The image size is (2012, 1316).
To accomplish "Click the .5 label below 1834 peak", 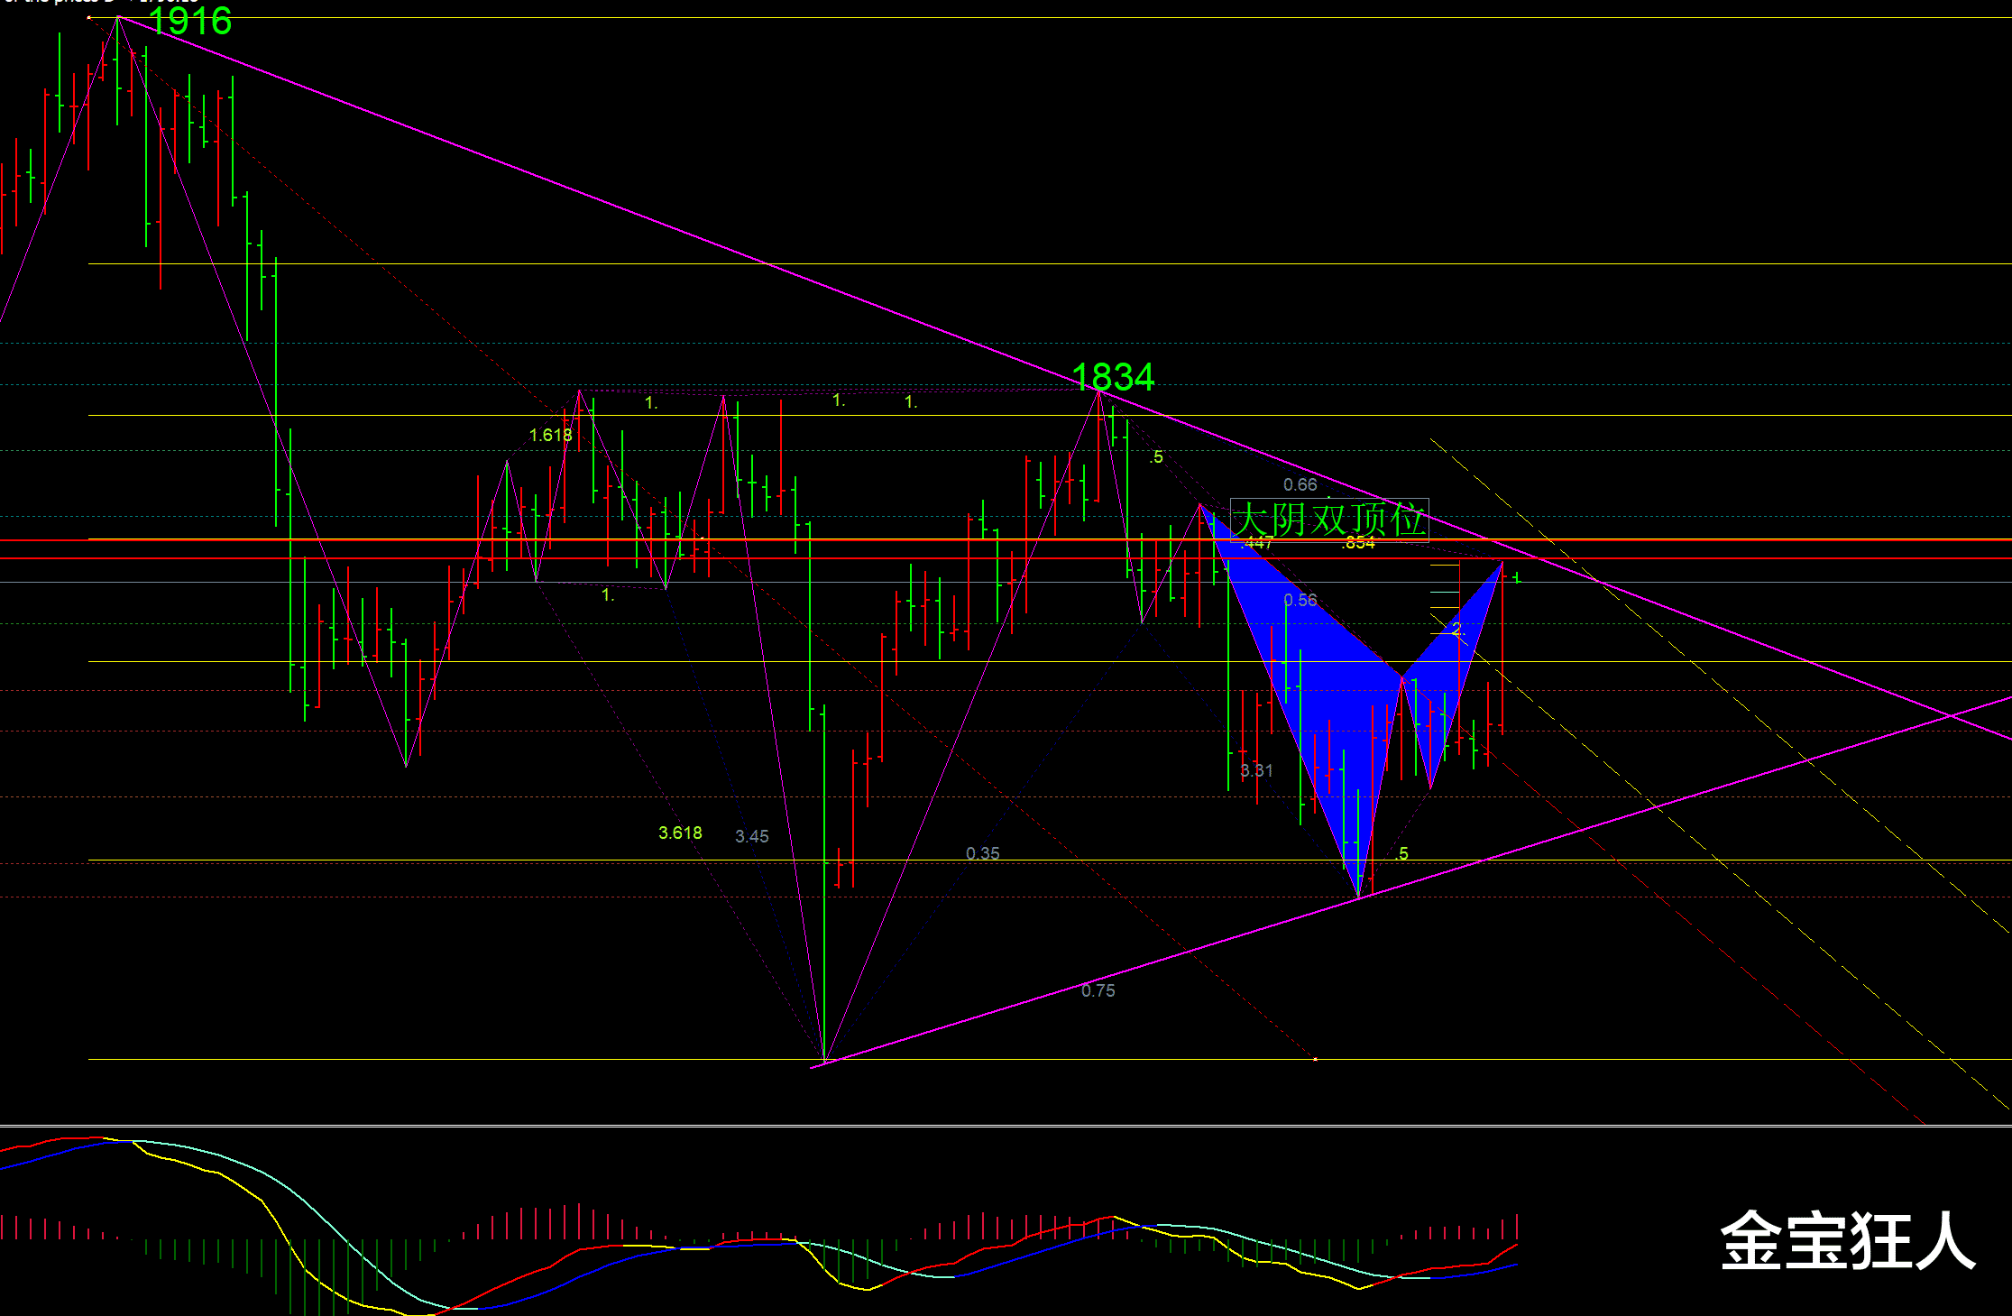I will pyautogui.click(x=1156, y=457).
